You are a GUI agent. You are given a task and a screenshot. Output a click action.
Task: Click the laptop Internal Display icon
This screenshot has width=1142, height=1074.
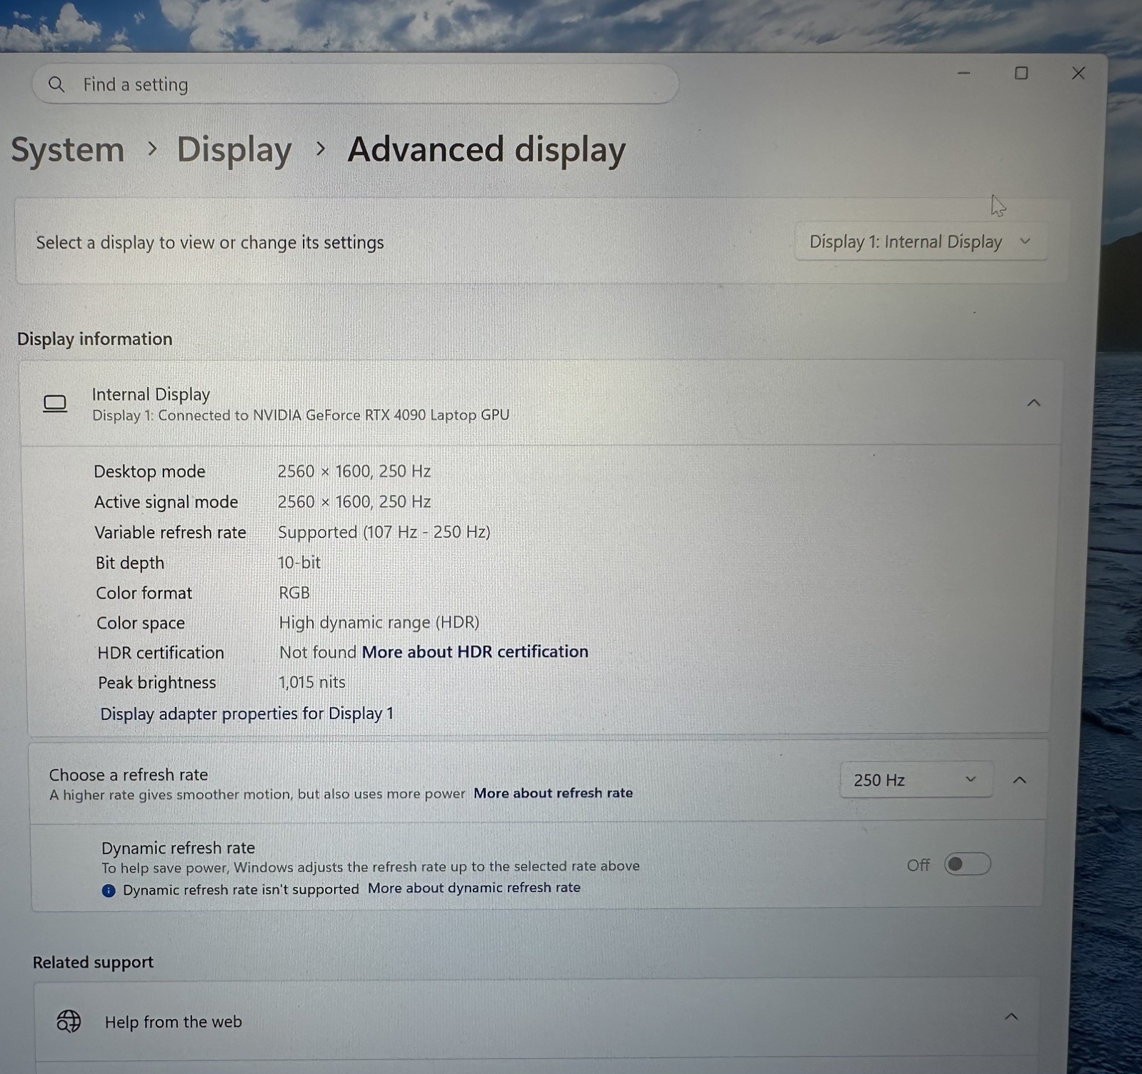click(x=55, y=404)
